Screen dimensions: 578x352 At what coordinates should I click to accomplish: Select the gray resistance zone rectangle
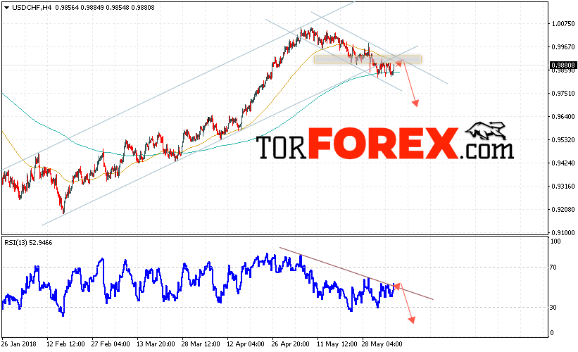point(368,59)
